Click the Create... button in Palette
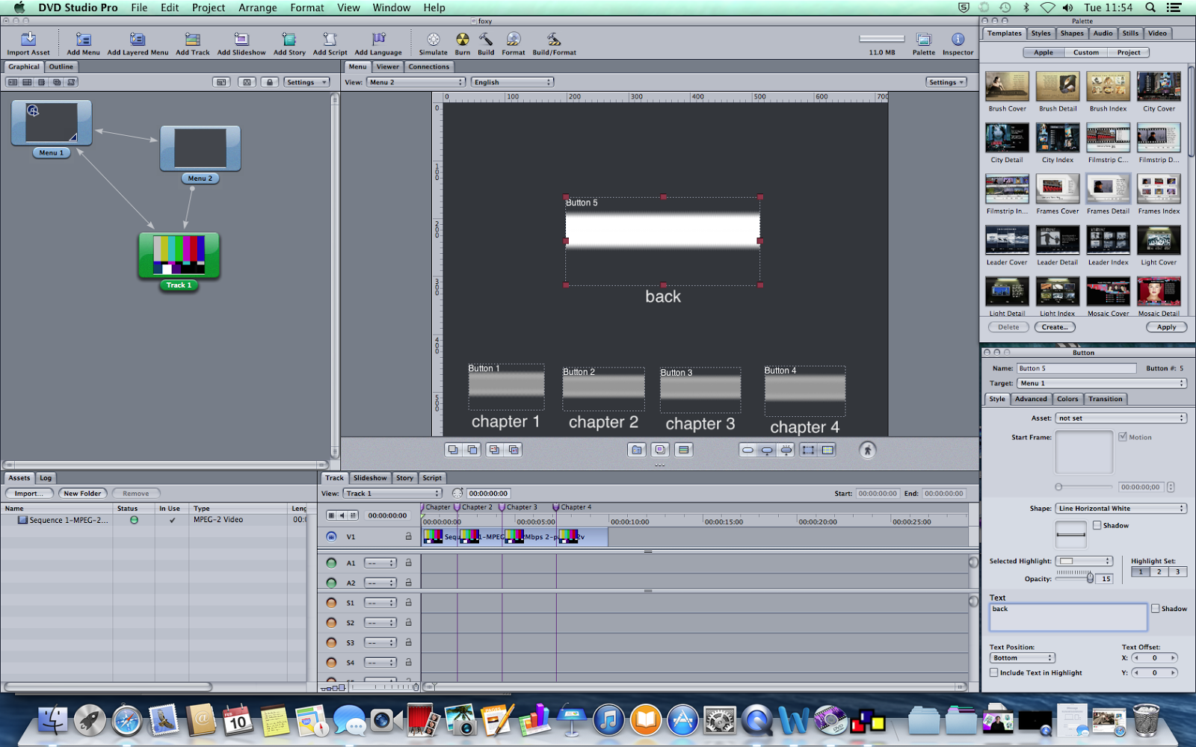The image size is (1196, 747). coord(1055,327)
